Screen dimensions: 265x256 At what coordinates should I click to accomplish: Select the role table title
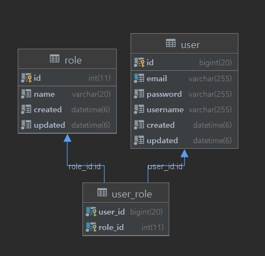(73, 60)
